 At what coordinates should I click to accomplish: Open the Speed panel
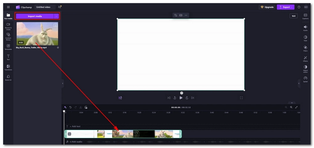click(x=306, y=79)
